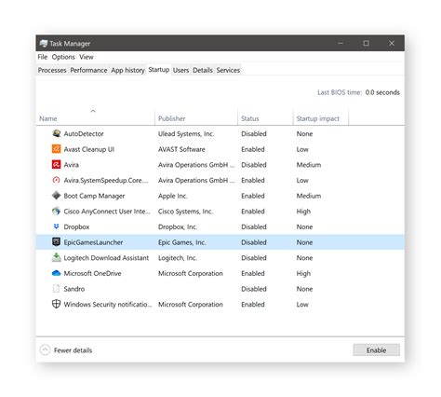441x397 pixels.
Task: Click the Avira.SystemSpeedup.Core icon
Action: 56,180
